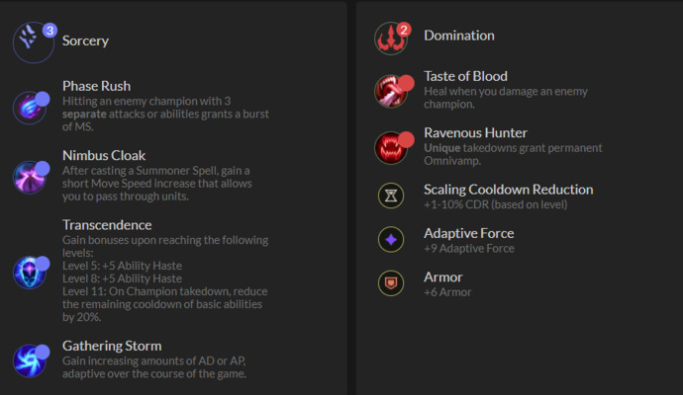Screen dimensions: 683x395
Task: Select the Armor shield shard icon
Action: click(x=391, y=283)
